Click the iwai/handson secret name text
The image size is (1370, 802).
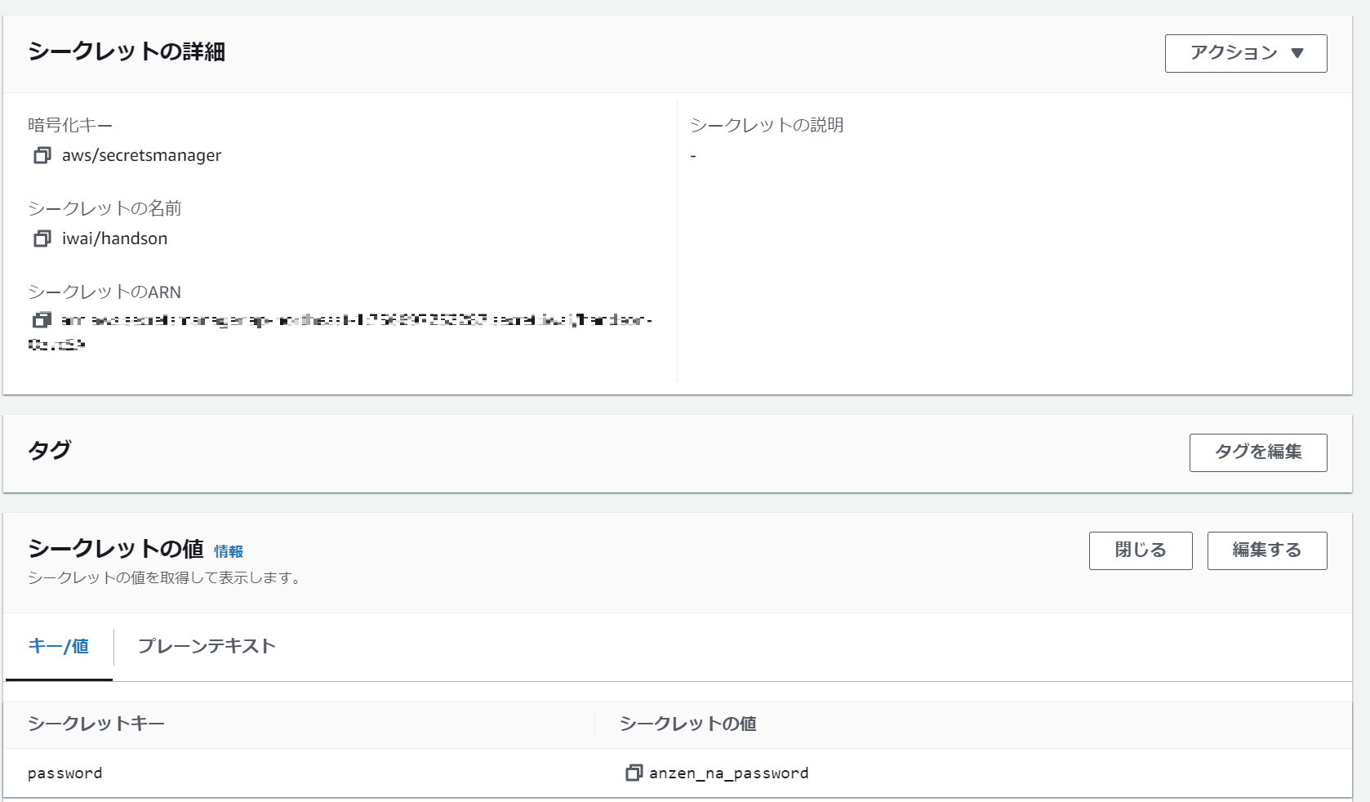(115, 238)
